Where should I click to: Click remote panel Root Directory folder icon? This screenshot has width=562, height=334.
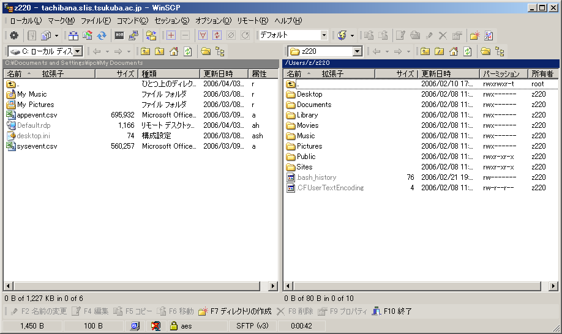pyautogui.click(x=440, y=51)
